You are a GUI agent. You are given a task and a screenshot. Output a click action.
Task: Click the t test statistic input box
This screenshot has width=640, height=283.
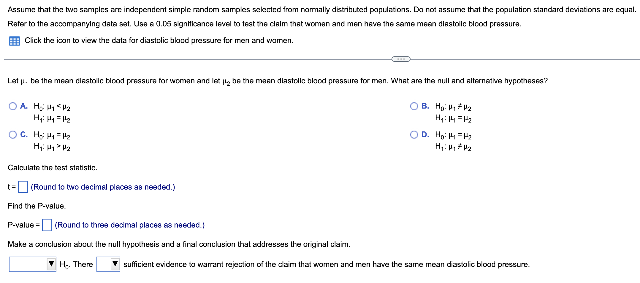pyautogui.click(x=23, y=187)
